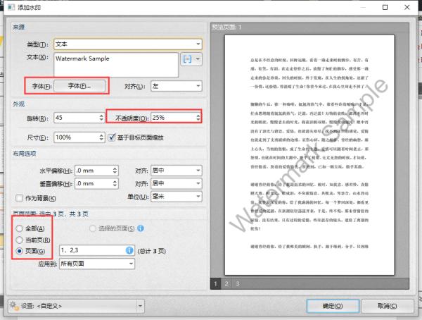This screenshot has height=320, width=422.
Task: Click the watermark dialog title bar icon
Action: tap(7, 6)
